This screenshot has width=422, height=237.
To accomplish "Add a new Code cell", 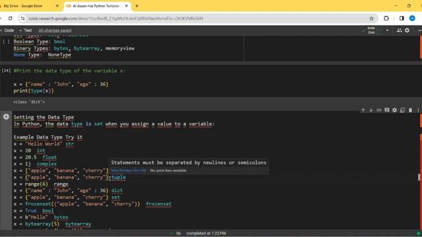I will pos(7,30).
